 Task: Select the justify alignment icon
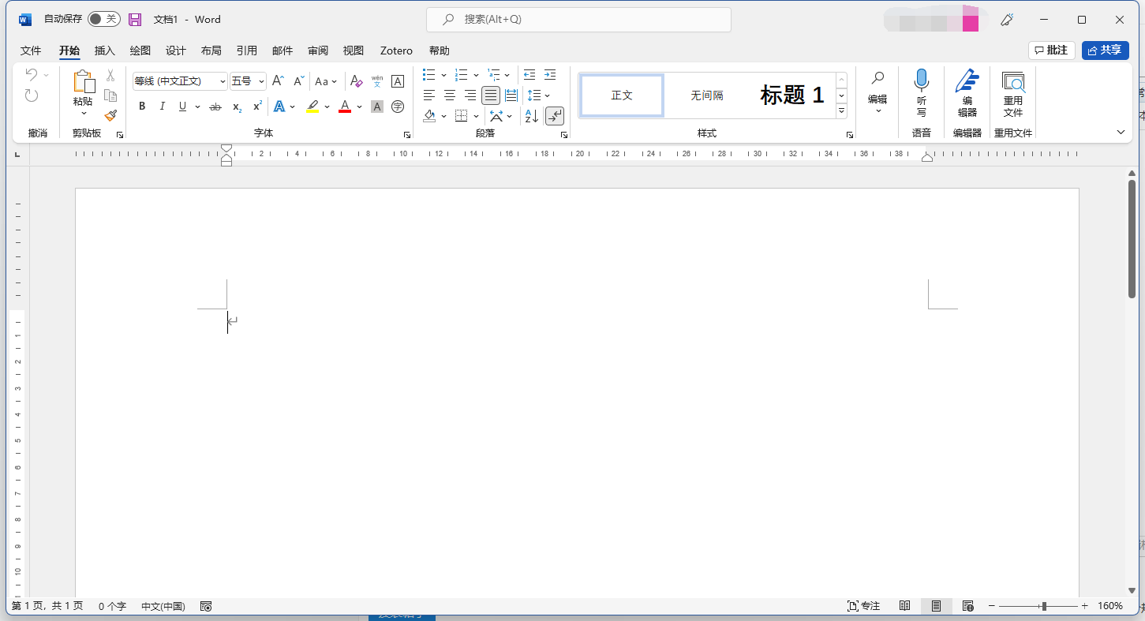[491, 95]
